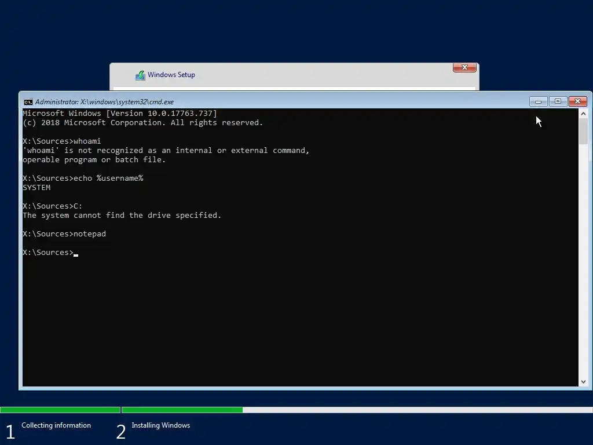Click the 'X:\Sources>notepad' command line
593x445 pixels.
64,234
